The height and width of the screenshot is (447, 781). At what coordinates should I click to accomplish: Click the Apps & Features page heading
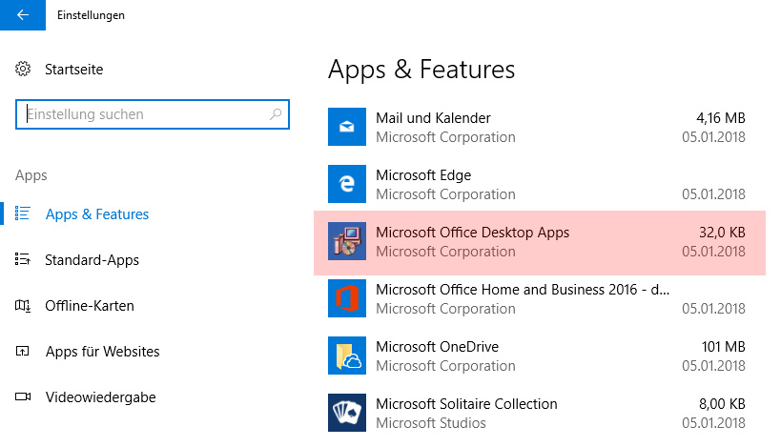(x=421, y=70)
